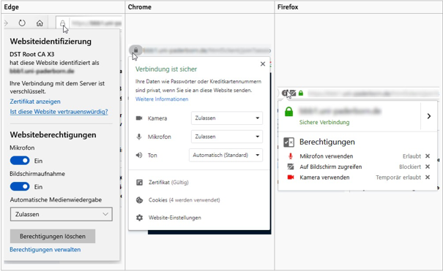Expand Firefox connection details chevron

[x=429, y=116]
